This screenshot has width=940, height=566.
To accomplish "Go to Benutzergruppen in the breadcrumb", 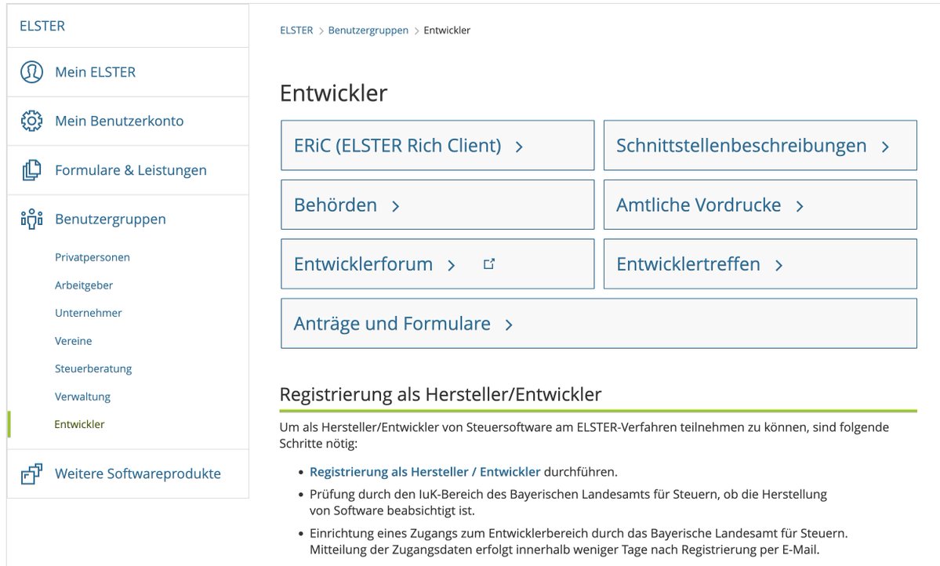I will point(368,30).
